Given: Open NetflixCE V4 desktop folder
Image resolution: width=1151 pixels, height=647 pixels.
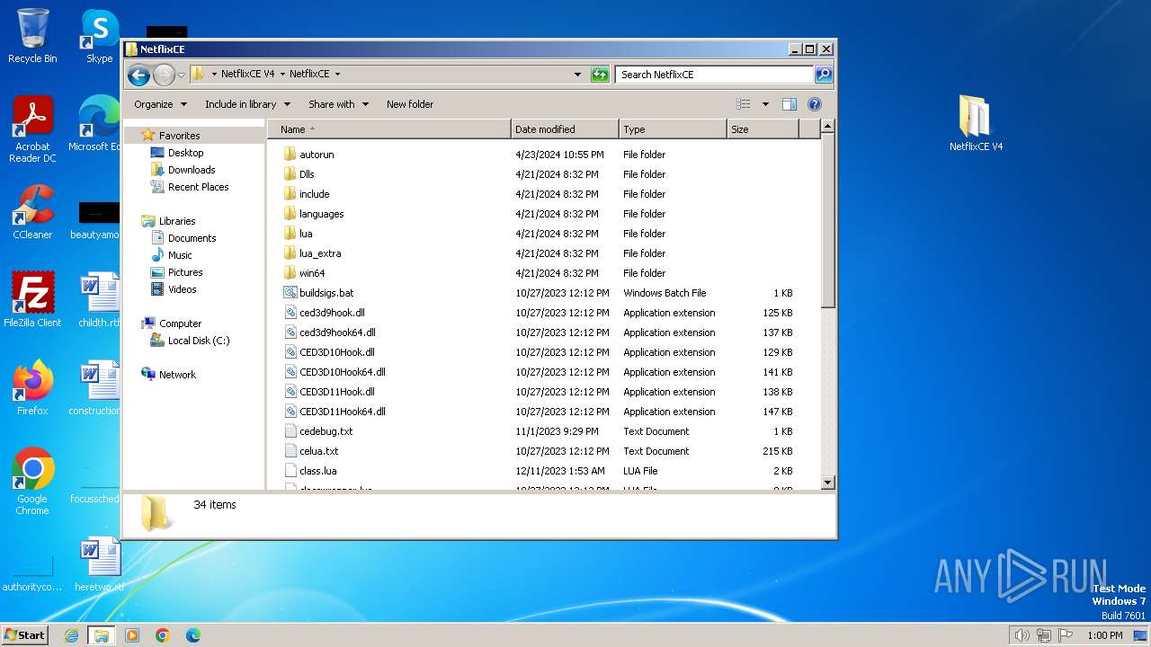Looking at the screenshot, I should coord(976,123).
